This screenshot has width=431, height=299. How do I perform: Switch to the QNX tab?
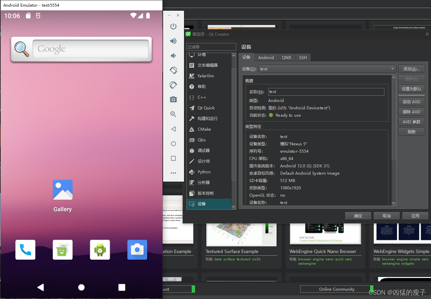[287, 58]
